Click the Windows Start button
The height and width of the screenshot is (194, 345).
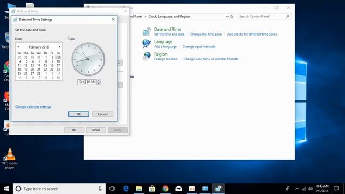click(x=6, y=189)
